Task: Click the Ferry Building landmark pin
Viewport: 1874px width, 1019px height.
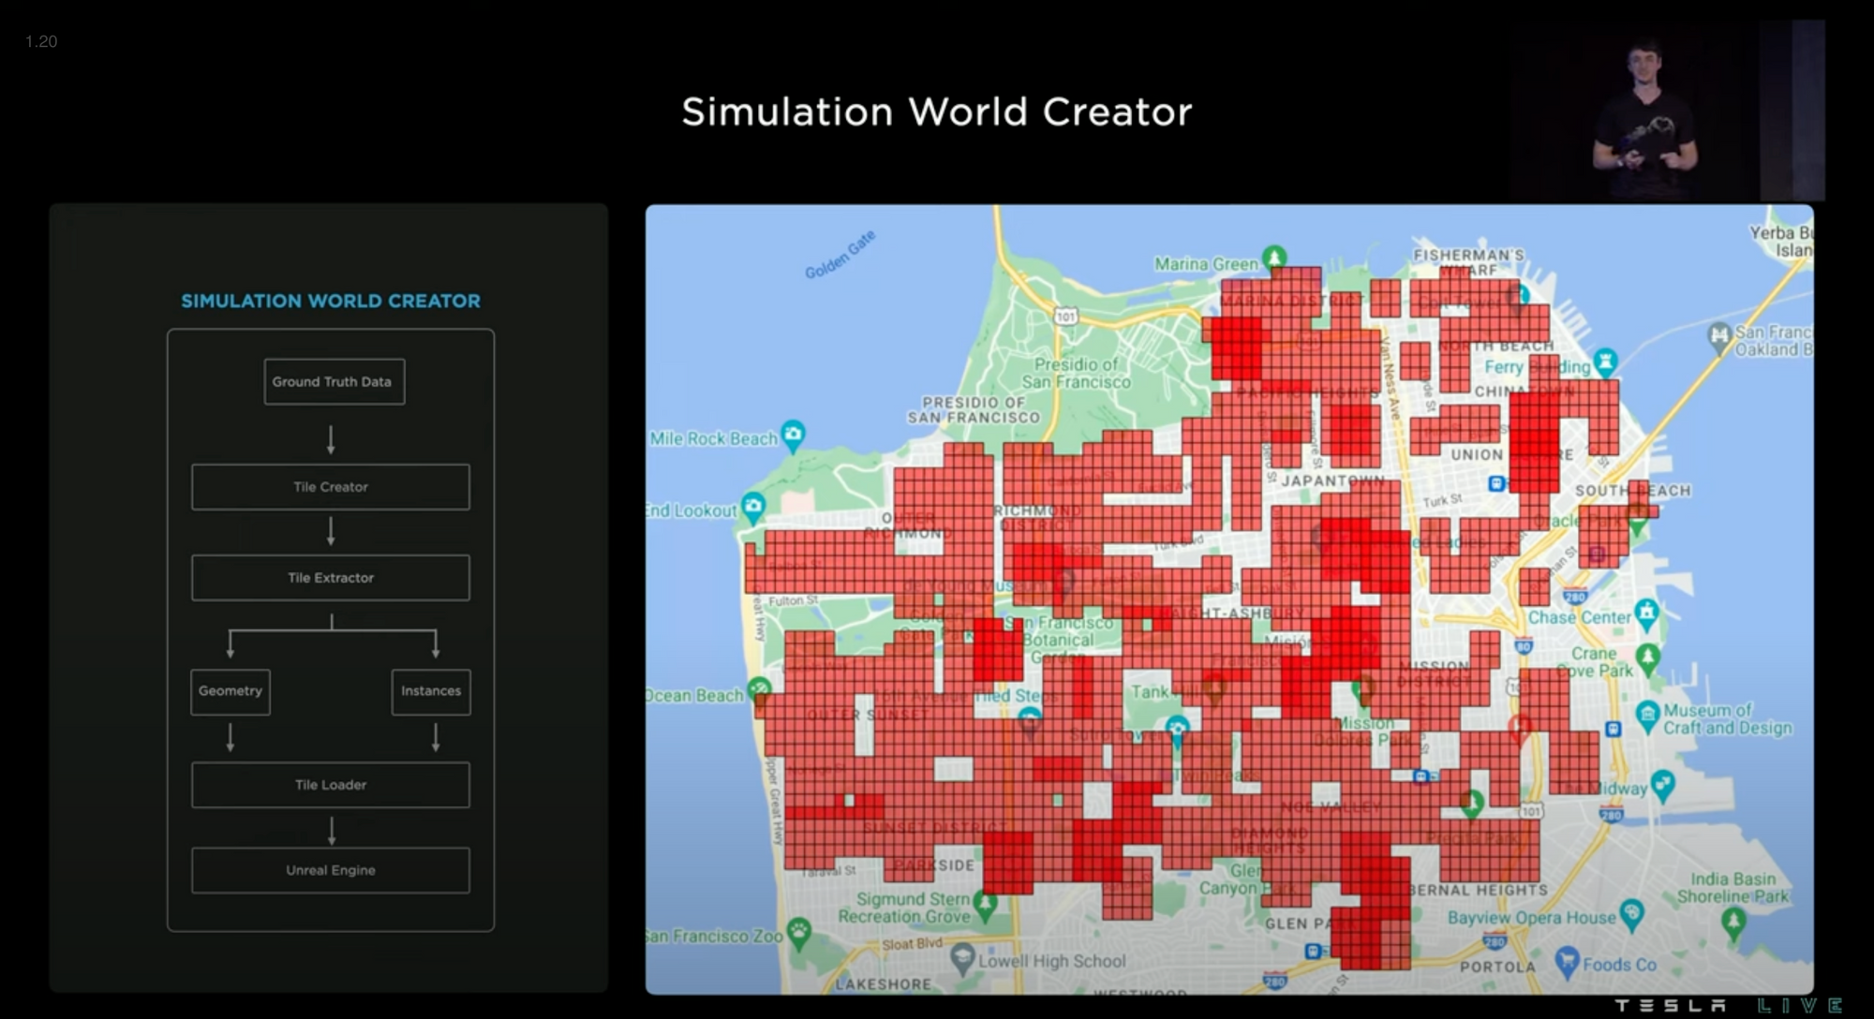Action: [1606, 360]
